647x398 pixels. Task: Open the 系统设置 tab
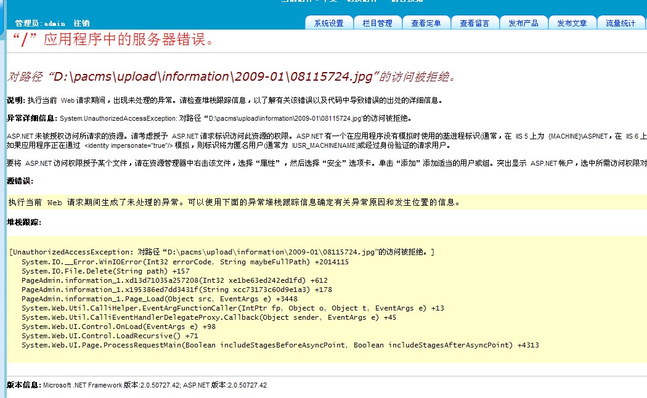coord(328,23)
